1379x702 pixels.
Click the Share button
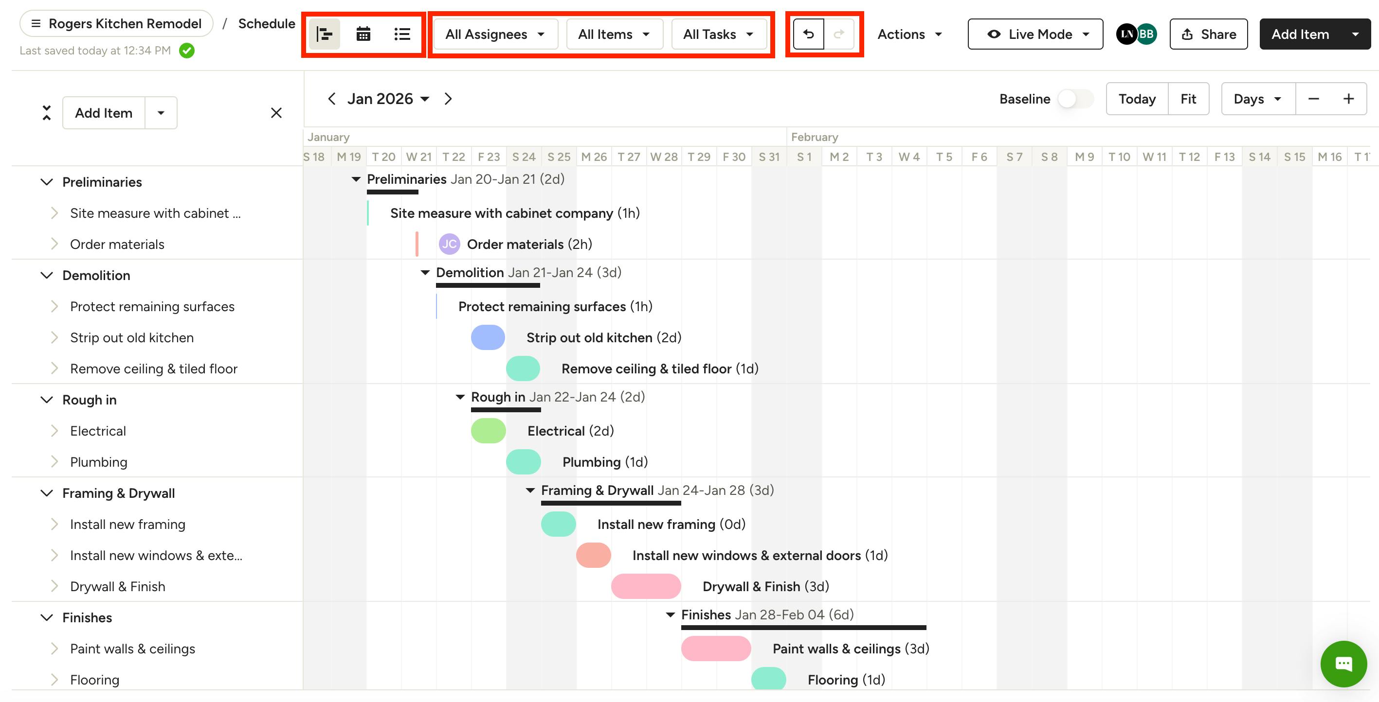click(1208, 34)
